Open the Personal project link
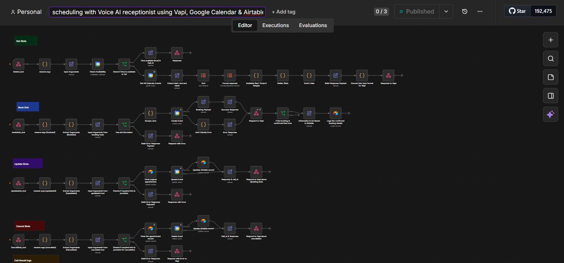 click(26, 12)
